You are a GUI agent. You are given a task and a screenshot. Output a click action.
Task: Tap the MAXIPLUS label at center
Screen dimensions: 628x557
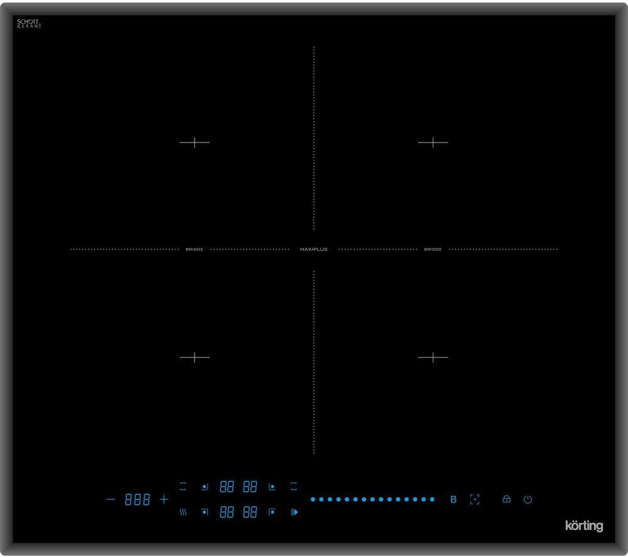pyautogui.click(x=314, y=249)
